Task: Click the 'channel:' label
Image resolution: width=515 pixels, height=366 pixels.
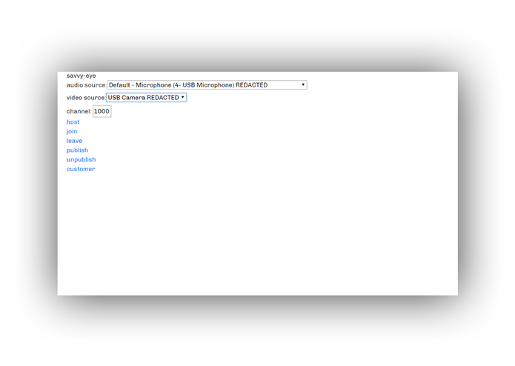Action: (79, 111)
